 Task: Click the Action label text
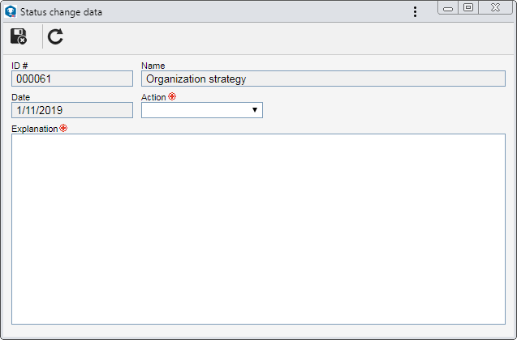pyautogui.click(x=153, y=97)
